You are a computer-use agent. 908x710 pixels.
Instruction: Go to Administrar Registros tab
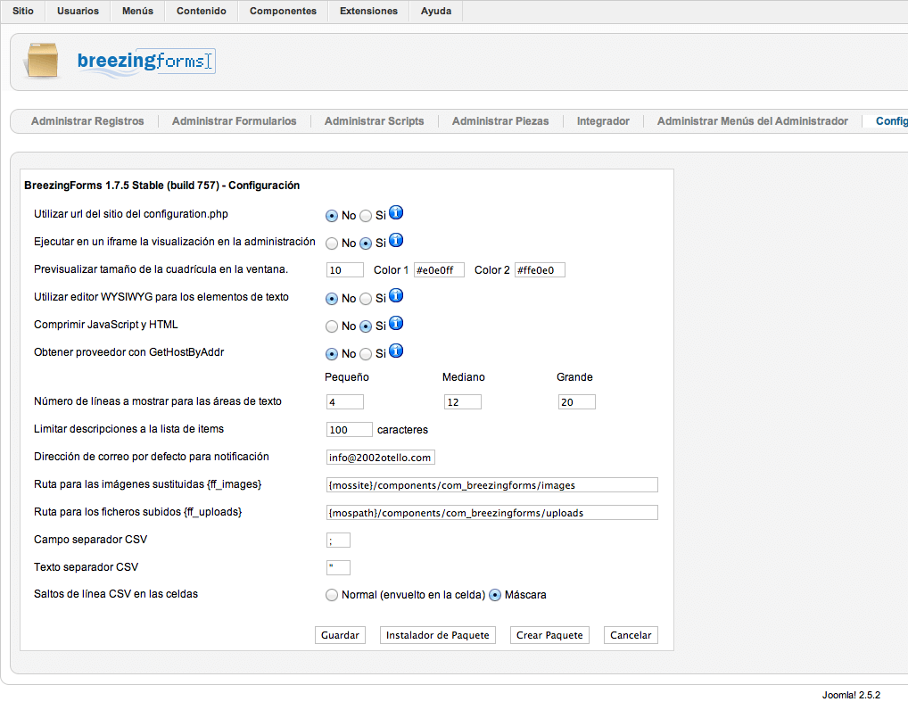click(87, 121)
